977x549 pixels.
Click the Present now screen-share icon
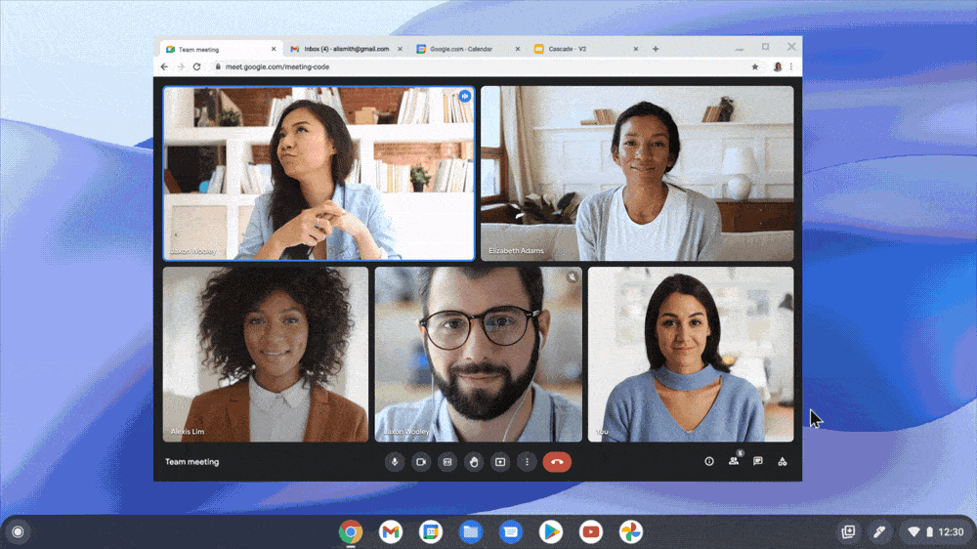click(500, 462)
